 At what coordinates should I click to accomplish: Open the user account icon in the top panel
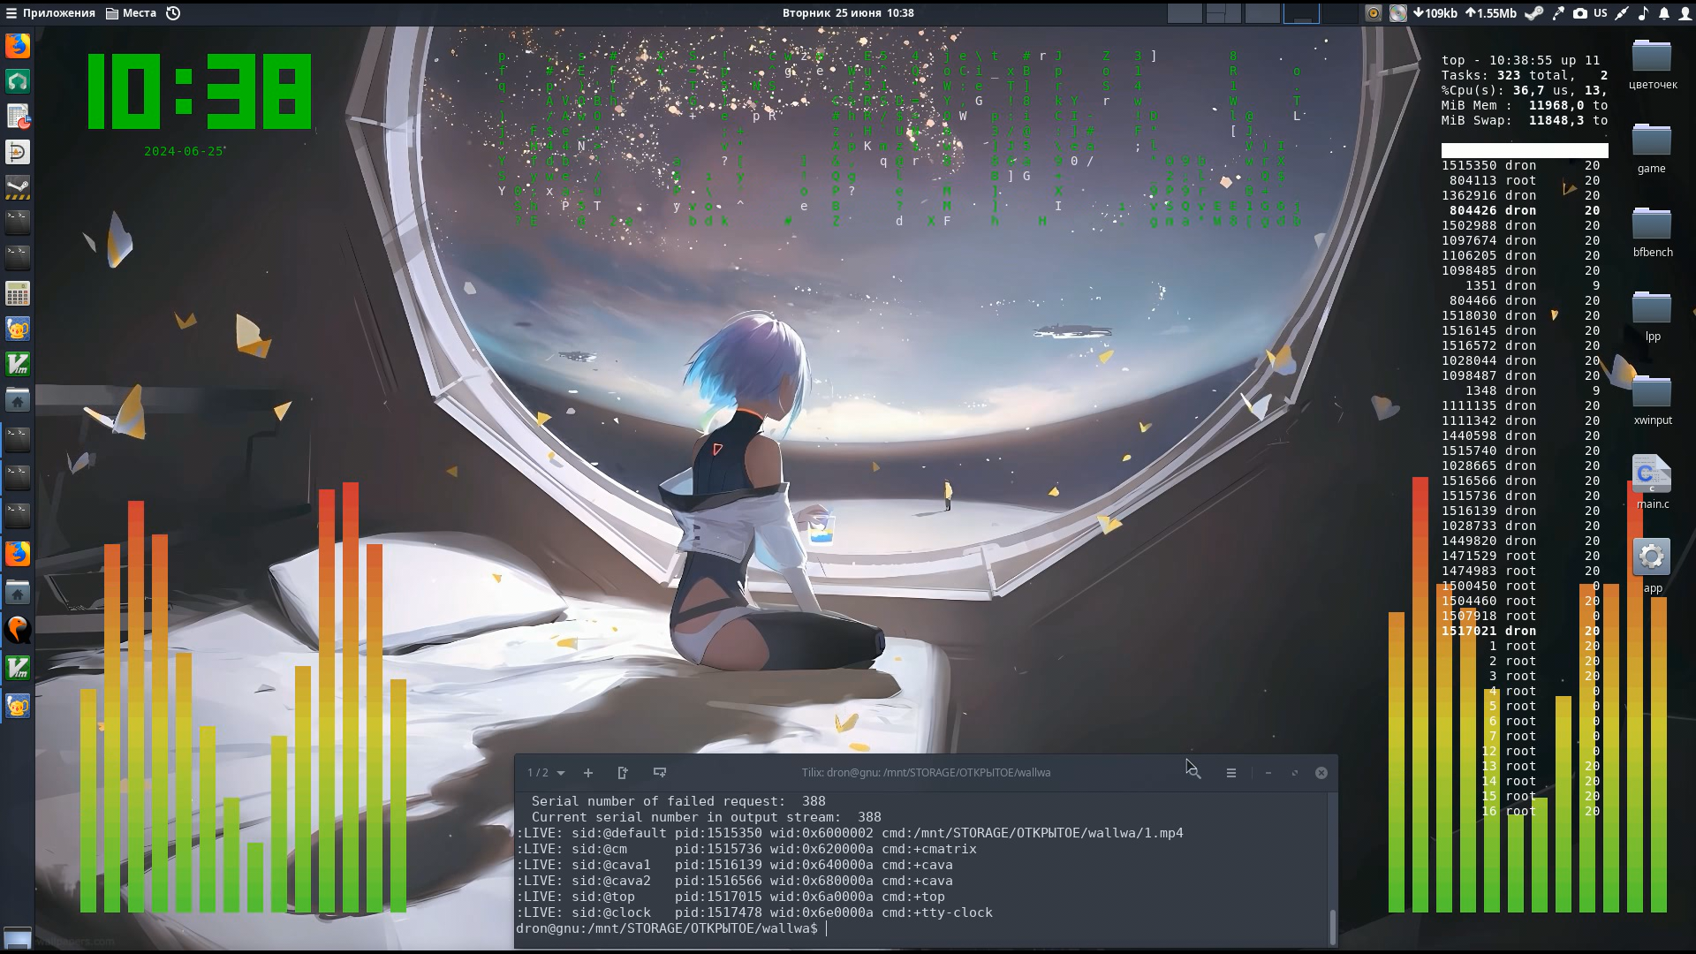click(x=1685, y=13)
